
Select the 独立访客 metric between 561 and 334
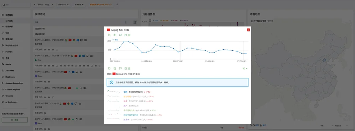[x=138, y=97]
